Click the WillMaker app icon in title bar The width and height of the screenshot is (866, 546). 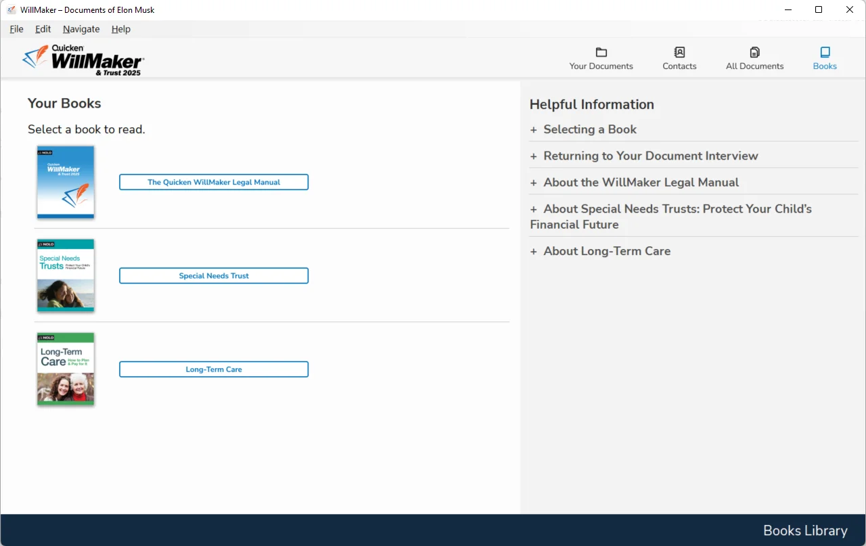(x=11, y=10)
